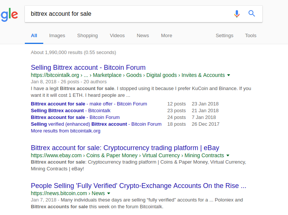Open 'People Selling Fully Verified' news result

point(138,186)
